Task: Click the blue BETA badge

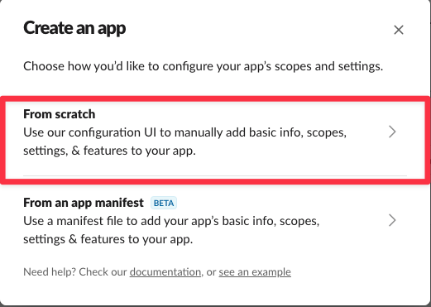Action: click(x=164, y=204)
